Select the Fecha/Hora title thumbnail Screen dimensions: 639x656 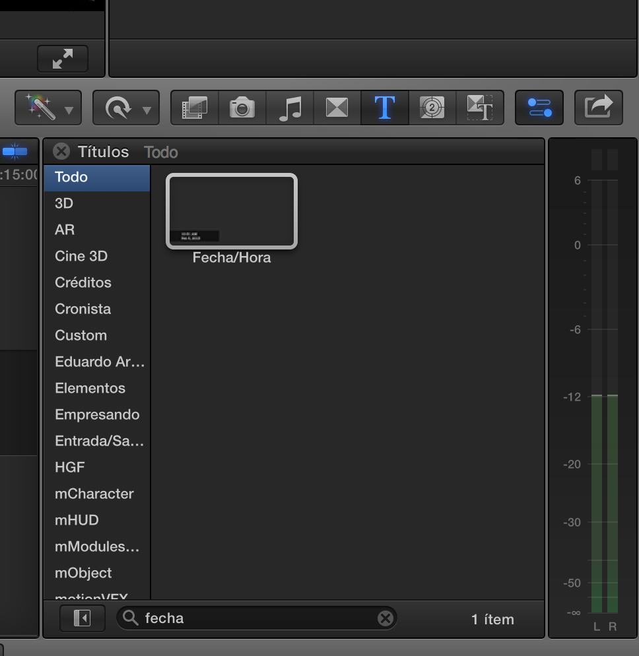click(232, 212)
